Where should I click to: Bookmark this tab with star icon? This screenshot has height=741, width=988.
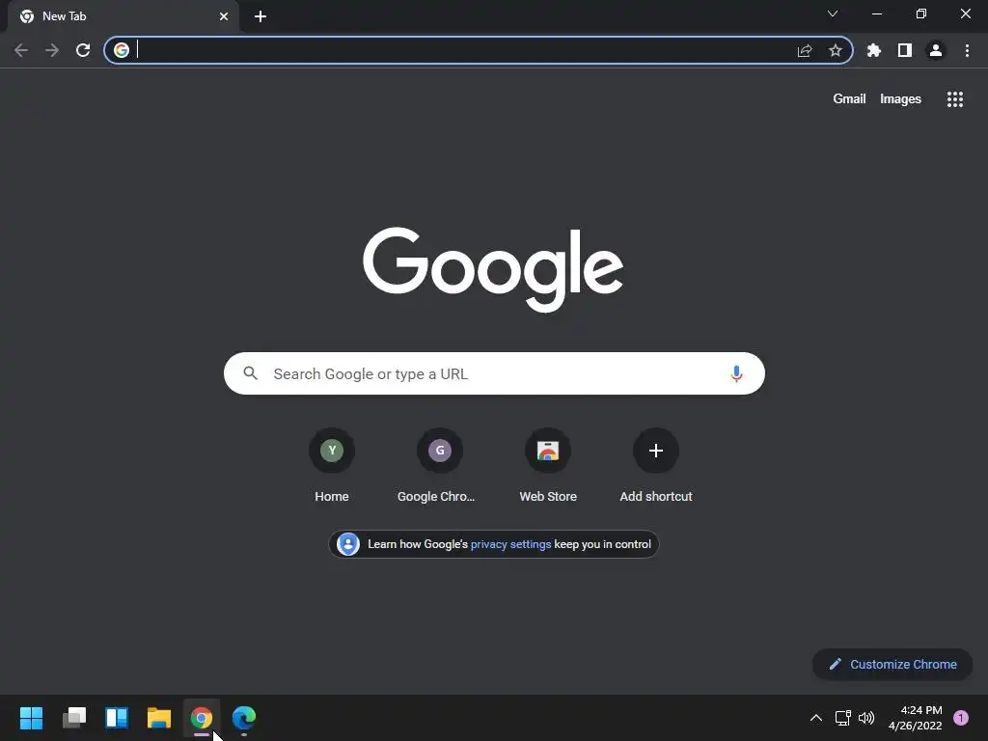tap(836, 50)
